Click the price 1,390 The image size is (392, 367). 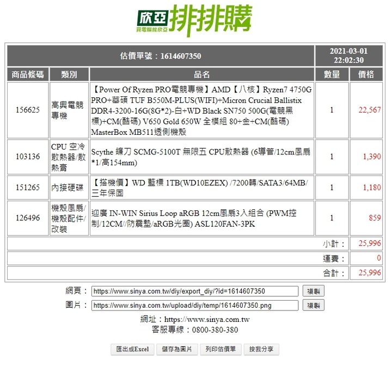(x=372, y=157)
